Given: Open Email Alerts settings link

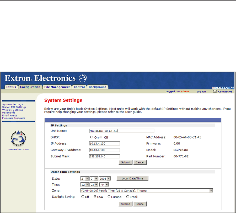Looking at the screenshot, I should tap(10, 115).
